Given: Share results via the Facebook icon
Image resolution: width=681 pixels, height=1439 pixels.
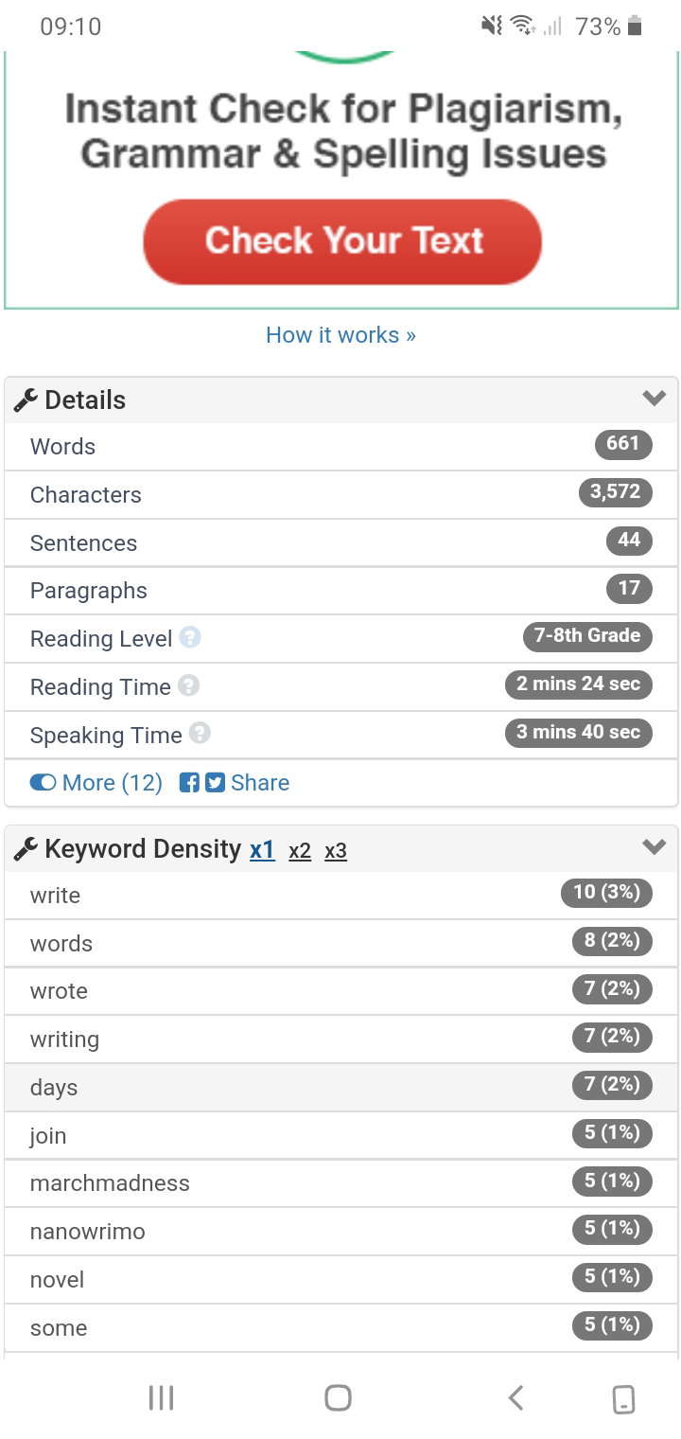Looking at the screenshot, I should [189, 783].
